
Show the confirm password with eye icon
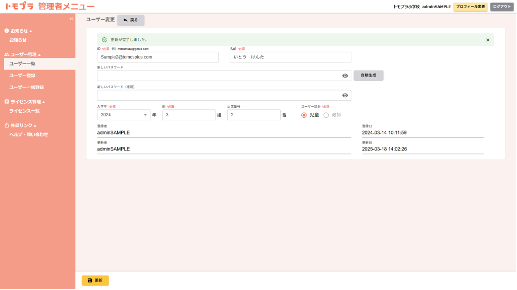[345, 95]
